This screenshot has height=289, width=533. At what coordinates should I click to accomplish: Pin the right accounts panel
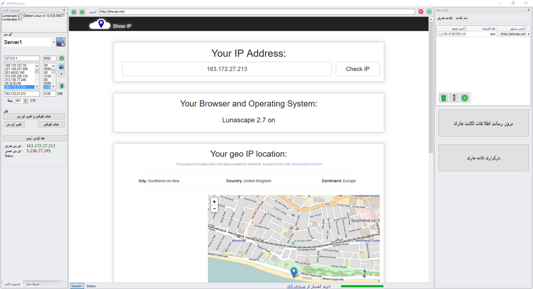coord(528,10)
